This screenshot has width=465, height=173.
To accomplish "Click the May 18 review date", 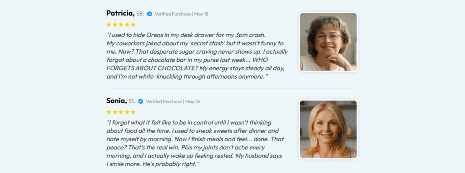I will click(x=201, y=14).
